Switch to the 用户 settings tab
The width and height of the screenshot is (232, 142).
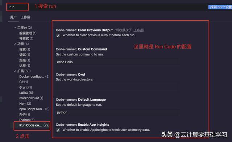pyautogui.click(x=13, y=17)
